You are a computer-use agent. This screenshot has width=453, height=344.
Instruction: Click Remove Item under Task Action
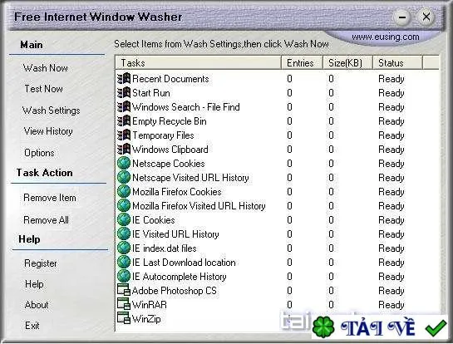coord(50,198)
